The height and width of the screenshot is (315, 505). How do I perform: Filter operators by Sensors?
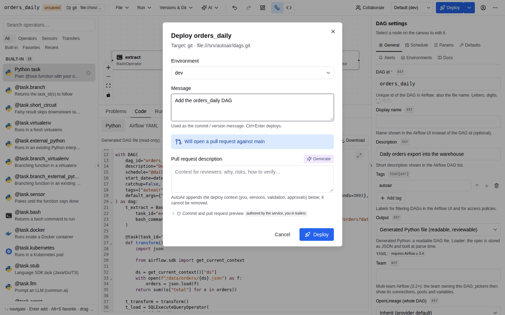point(49,38)
